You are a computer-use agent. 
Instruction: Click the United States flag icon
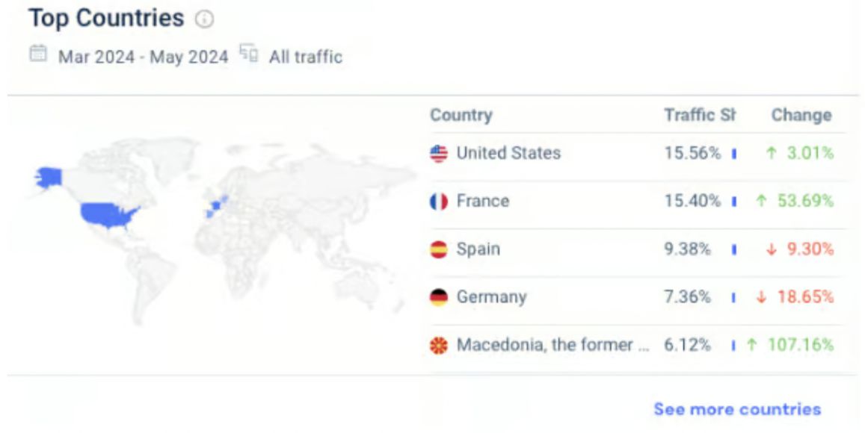(x=439, y=154)
